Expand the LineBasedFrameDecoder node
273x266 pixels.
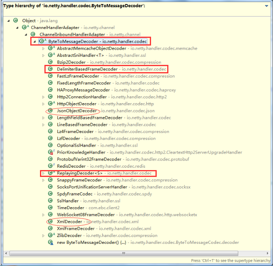(x=43, y=125)
